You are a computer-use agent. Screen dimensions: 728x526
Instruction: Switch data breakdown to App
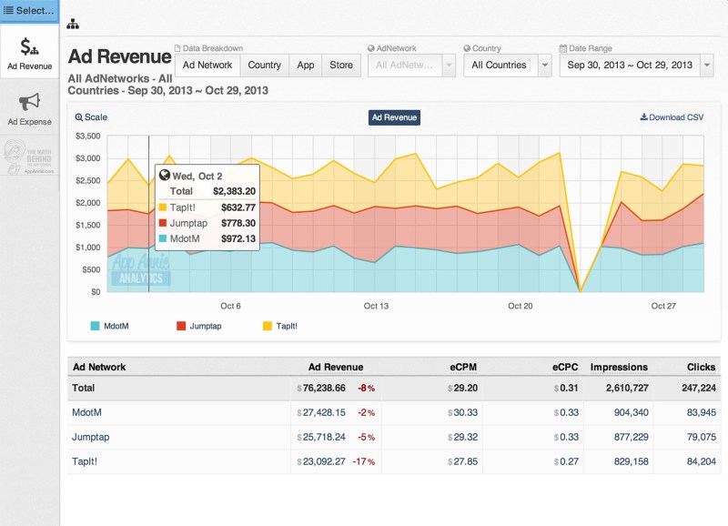[x=306, y=65]
